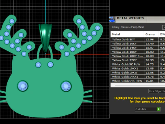Click the 14.75 grams value
This screenshot has width=165, height=124.
pyautogui.click(x=150, y=77)
